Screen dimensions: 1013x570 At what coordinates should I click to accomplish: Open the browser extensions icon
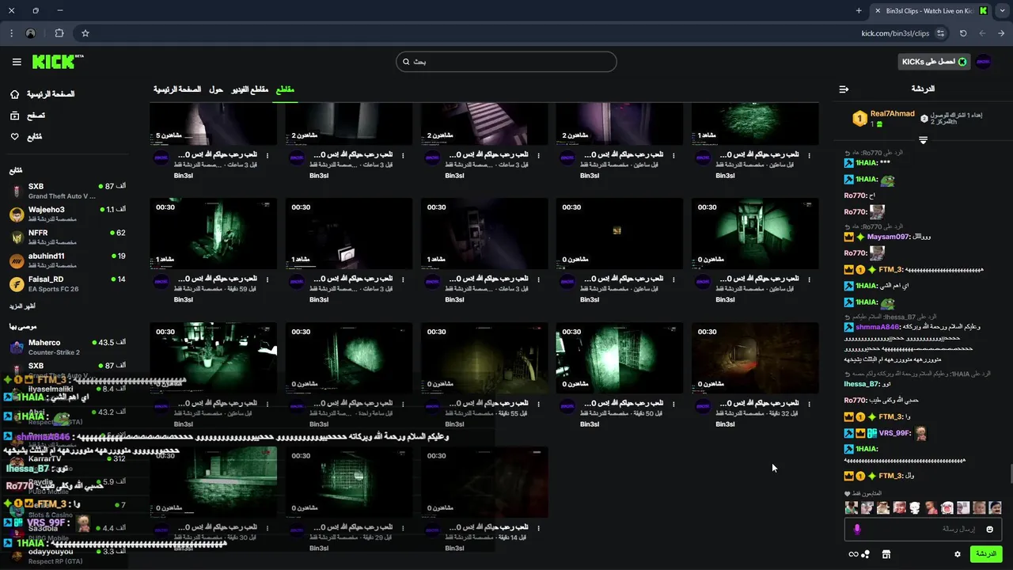pos(59,33)
